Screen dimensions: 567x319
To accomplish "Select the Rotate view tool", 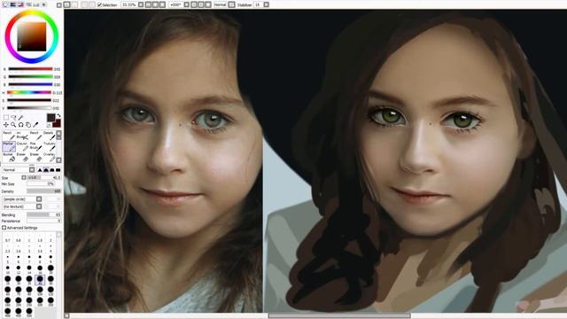I will pyautogui.click(x=21, y=125).
